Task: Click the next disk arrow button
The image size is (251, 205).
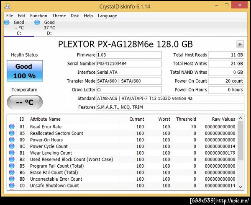Action: pos(240,44)
